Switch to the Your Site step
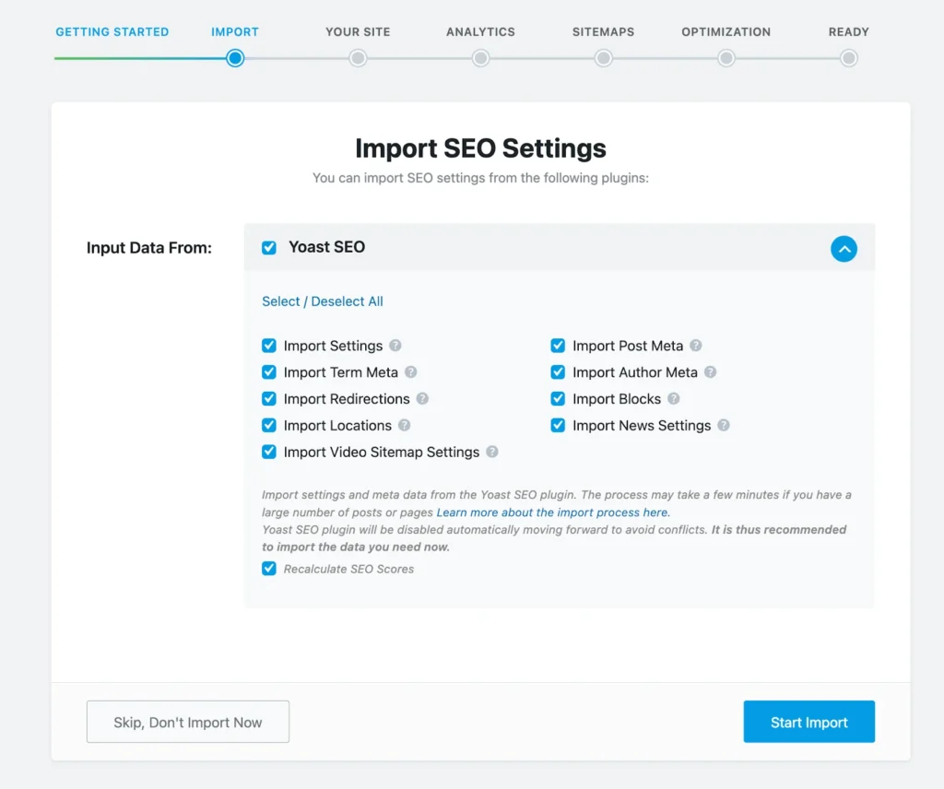Viewport: 944px width, 789px height. tap(358, 58)
